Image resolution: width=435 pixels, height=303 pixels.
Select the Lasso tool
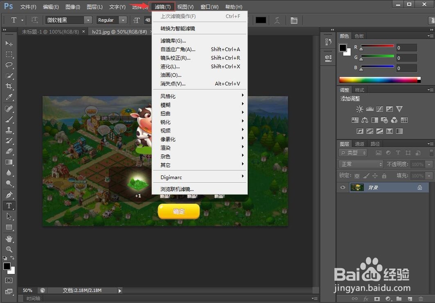coord(9,65)
